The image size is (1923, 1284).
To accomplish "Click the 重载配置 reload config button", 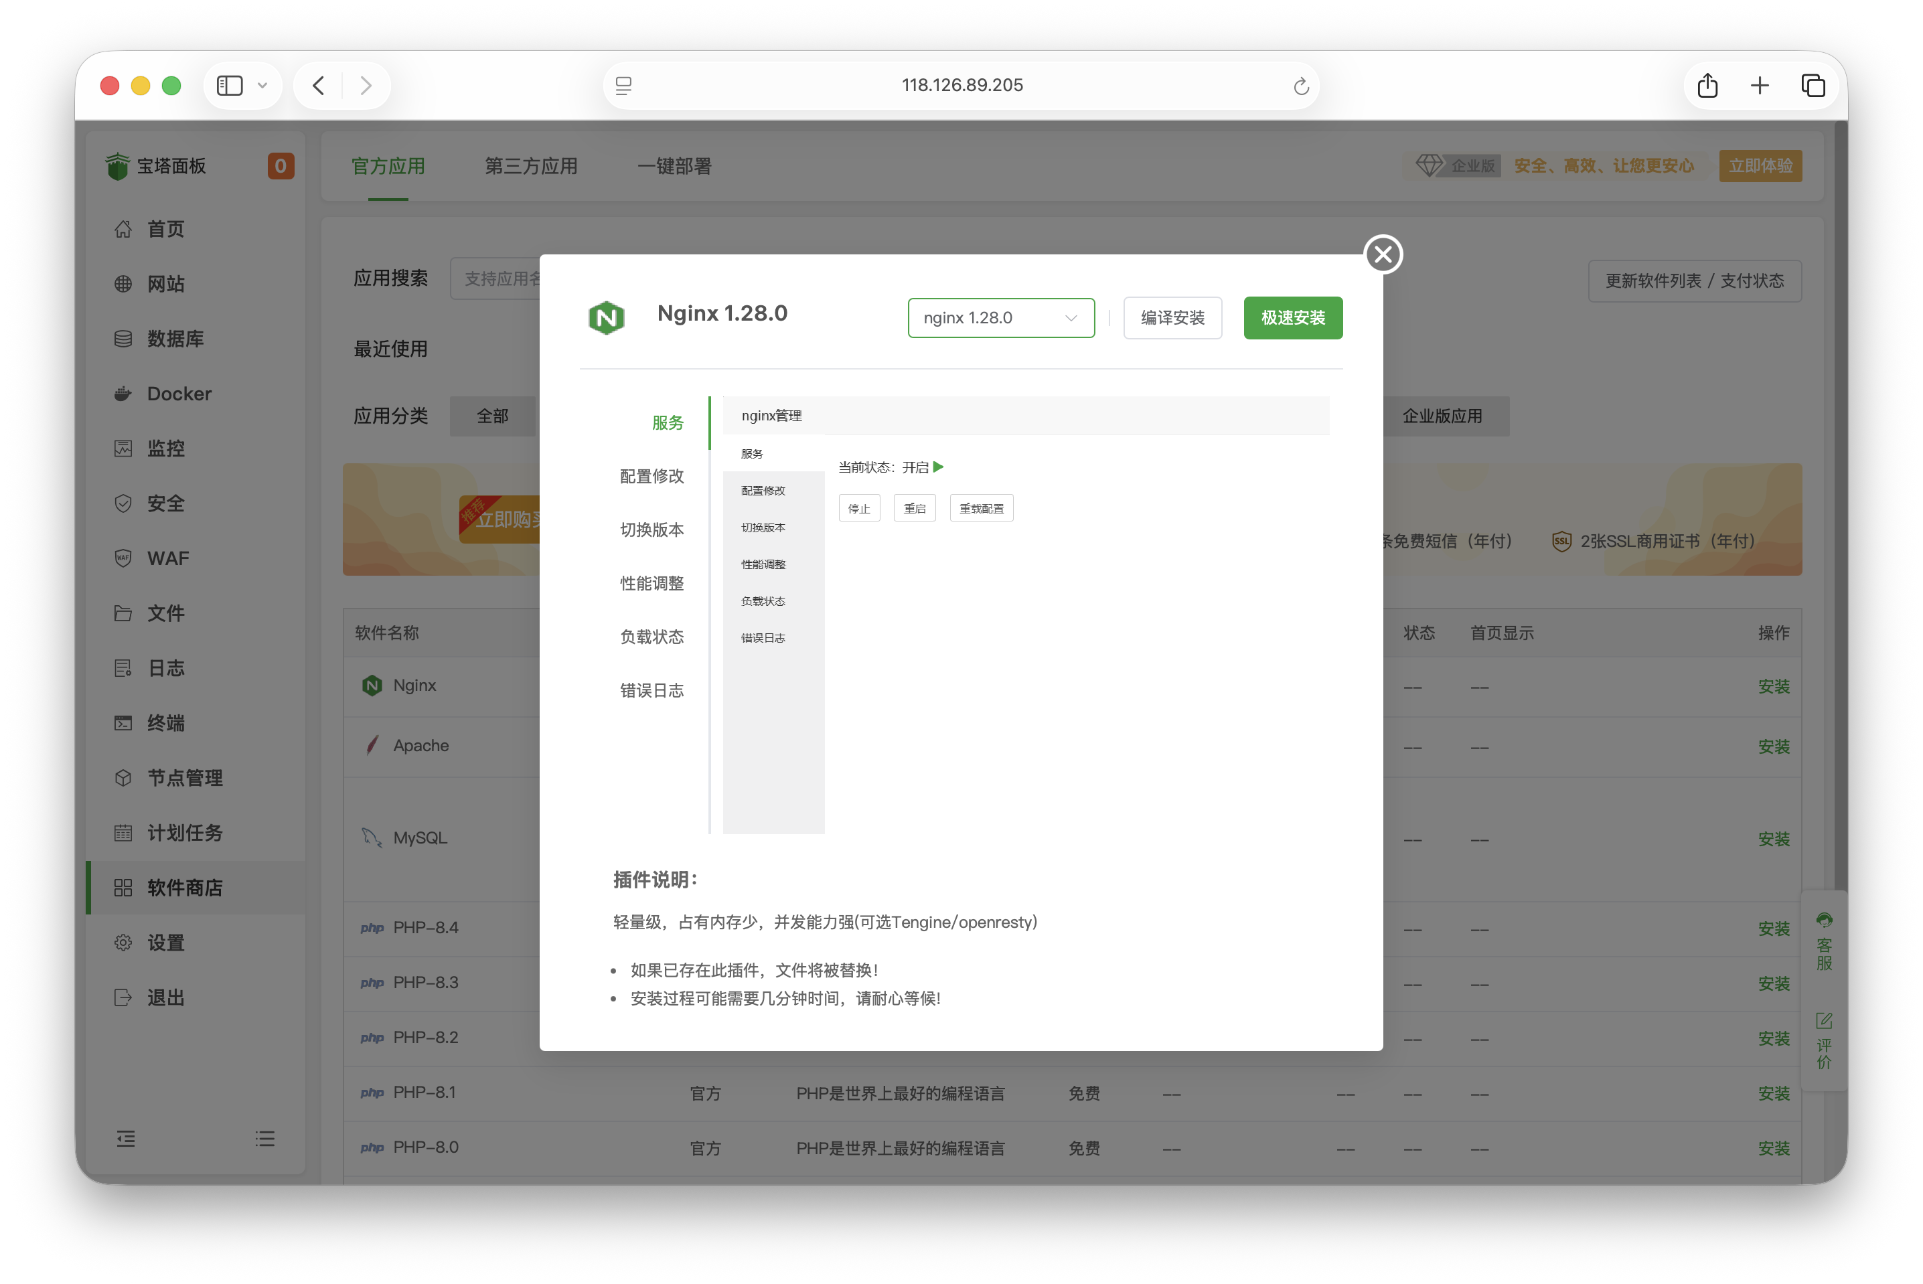I will pyautogui.click(x=980, y=507).
